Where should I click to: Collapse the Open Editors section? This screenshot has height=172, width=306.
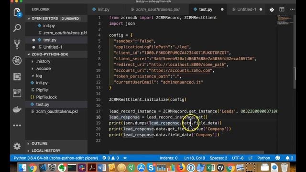pyautogui.click(x=56, y=18)
